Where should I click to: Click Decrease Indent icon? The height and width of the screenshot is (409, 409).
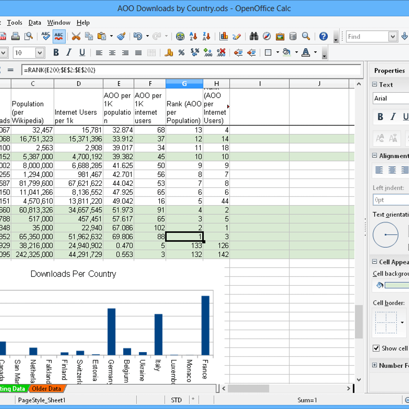point(238,53)
